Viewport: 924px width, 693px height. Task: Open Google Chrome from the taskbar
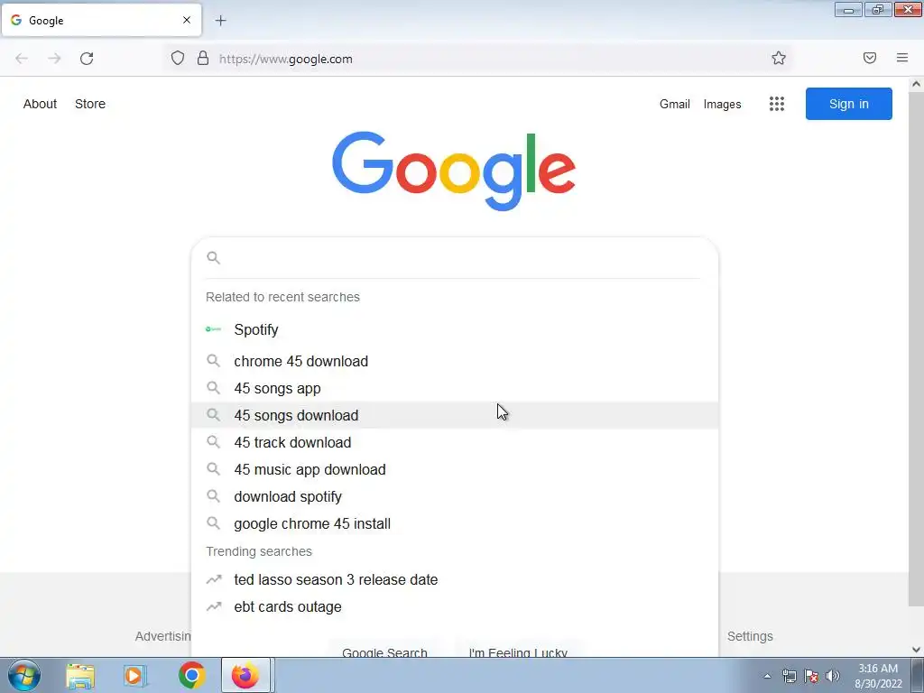coord(191,675)
